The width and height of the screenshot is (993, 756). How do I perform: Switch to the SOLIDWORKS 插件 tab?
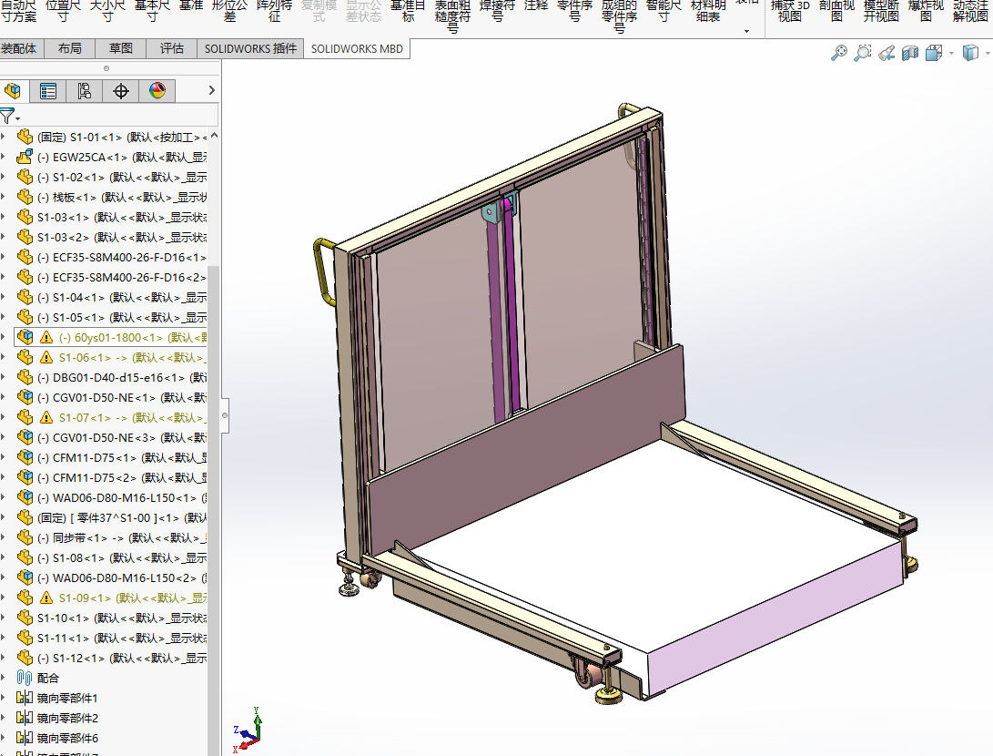pyautogui.click(x=250, y=49)
